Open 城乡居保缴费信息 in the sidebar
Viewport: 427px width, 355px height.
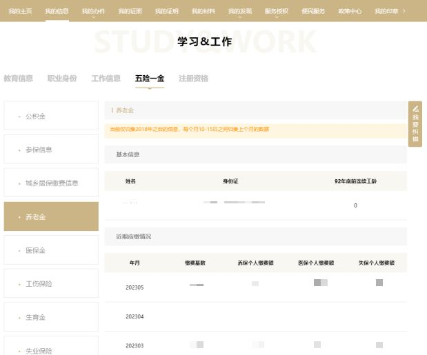pyautogui.click(x=51, y=183)
